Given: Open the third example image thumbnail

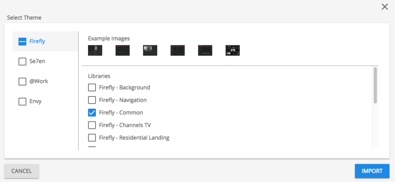Looking at the screenshot, I should pos(150,50).
